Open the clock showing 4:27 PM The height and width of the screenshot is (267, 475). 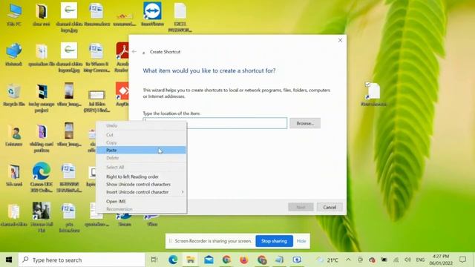coord(441,260)
